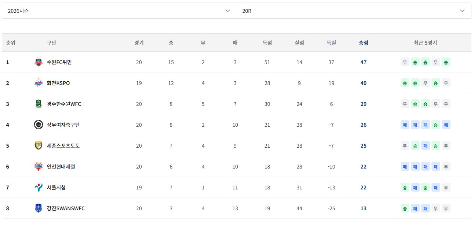Open the 수원FC위민 team name link
Viewport: 474px width, 233px height.
click(x=59, y=62)
